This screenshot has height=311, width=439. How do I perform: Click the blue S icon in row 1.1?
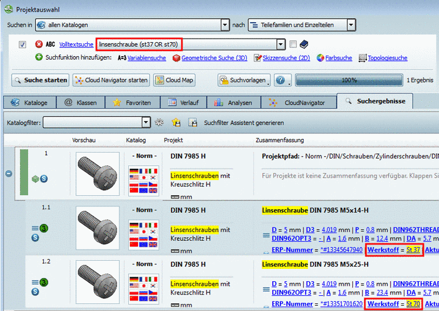coord(35,238)
